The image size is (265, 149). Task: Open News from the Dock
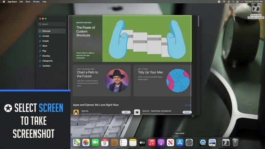click(170, 142)
